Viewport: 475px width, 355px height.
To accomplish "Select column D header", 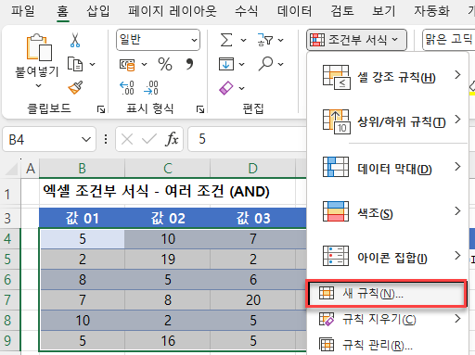I will 252,169.
